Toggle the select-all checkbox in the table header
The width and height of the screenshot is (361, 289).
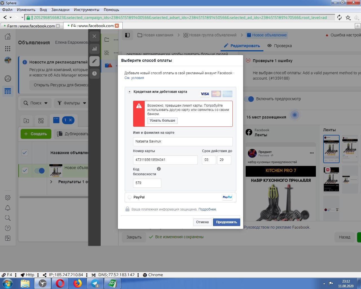(x=25, y=153)
